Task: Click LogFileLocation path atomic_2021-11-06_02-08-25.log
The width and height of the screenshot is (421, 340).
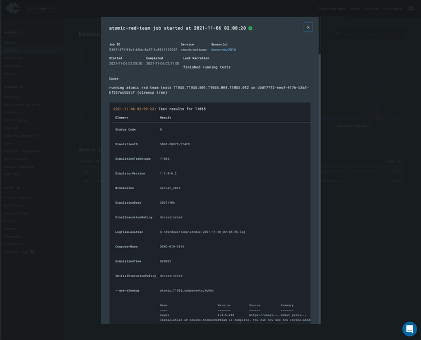Action: coord(203,232)
